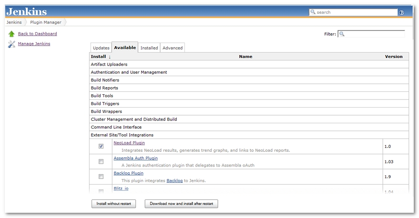The height and width of the screenshot is (218, 419).
Task: Click version 1.9 of Backlog Plugin
Action: click(x=388, y=177)
